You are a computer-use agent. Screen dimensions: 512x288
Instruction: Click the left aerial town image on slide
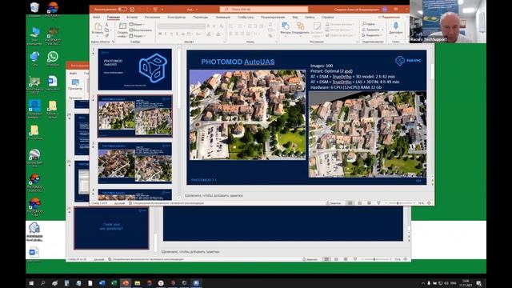point(247,114)
